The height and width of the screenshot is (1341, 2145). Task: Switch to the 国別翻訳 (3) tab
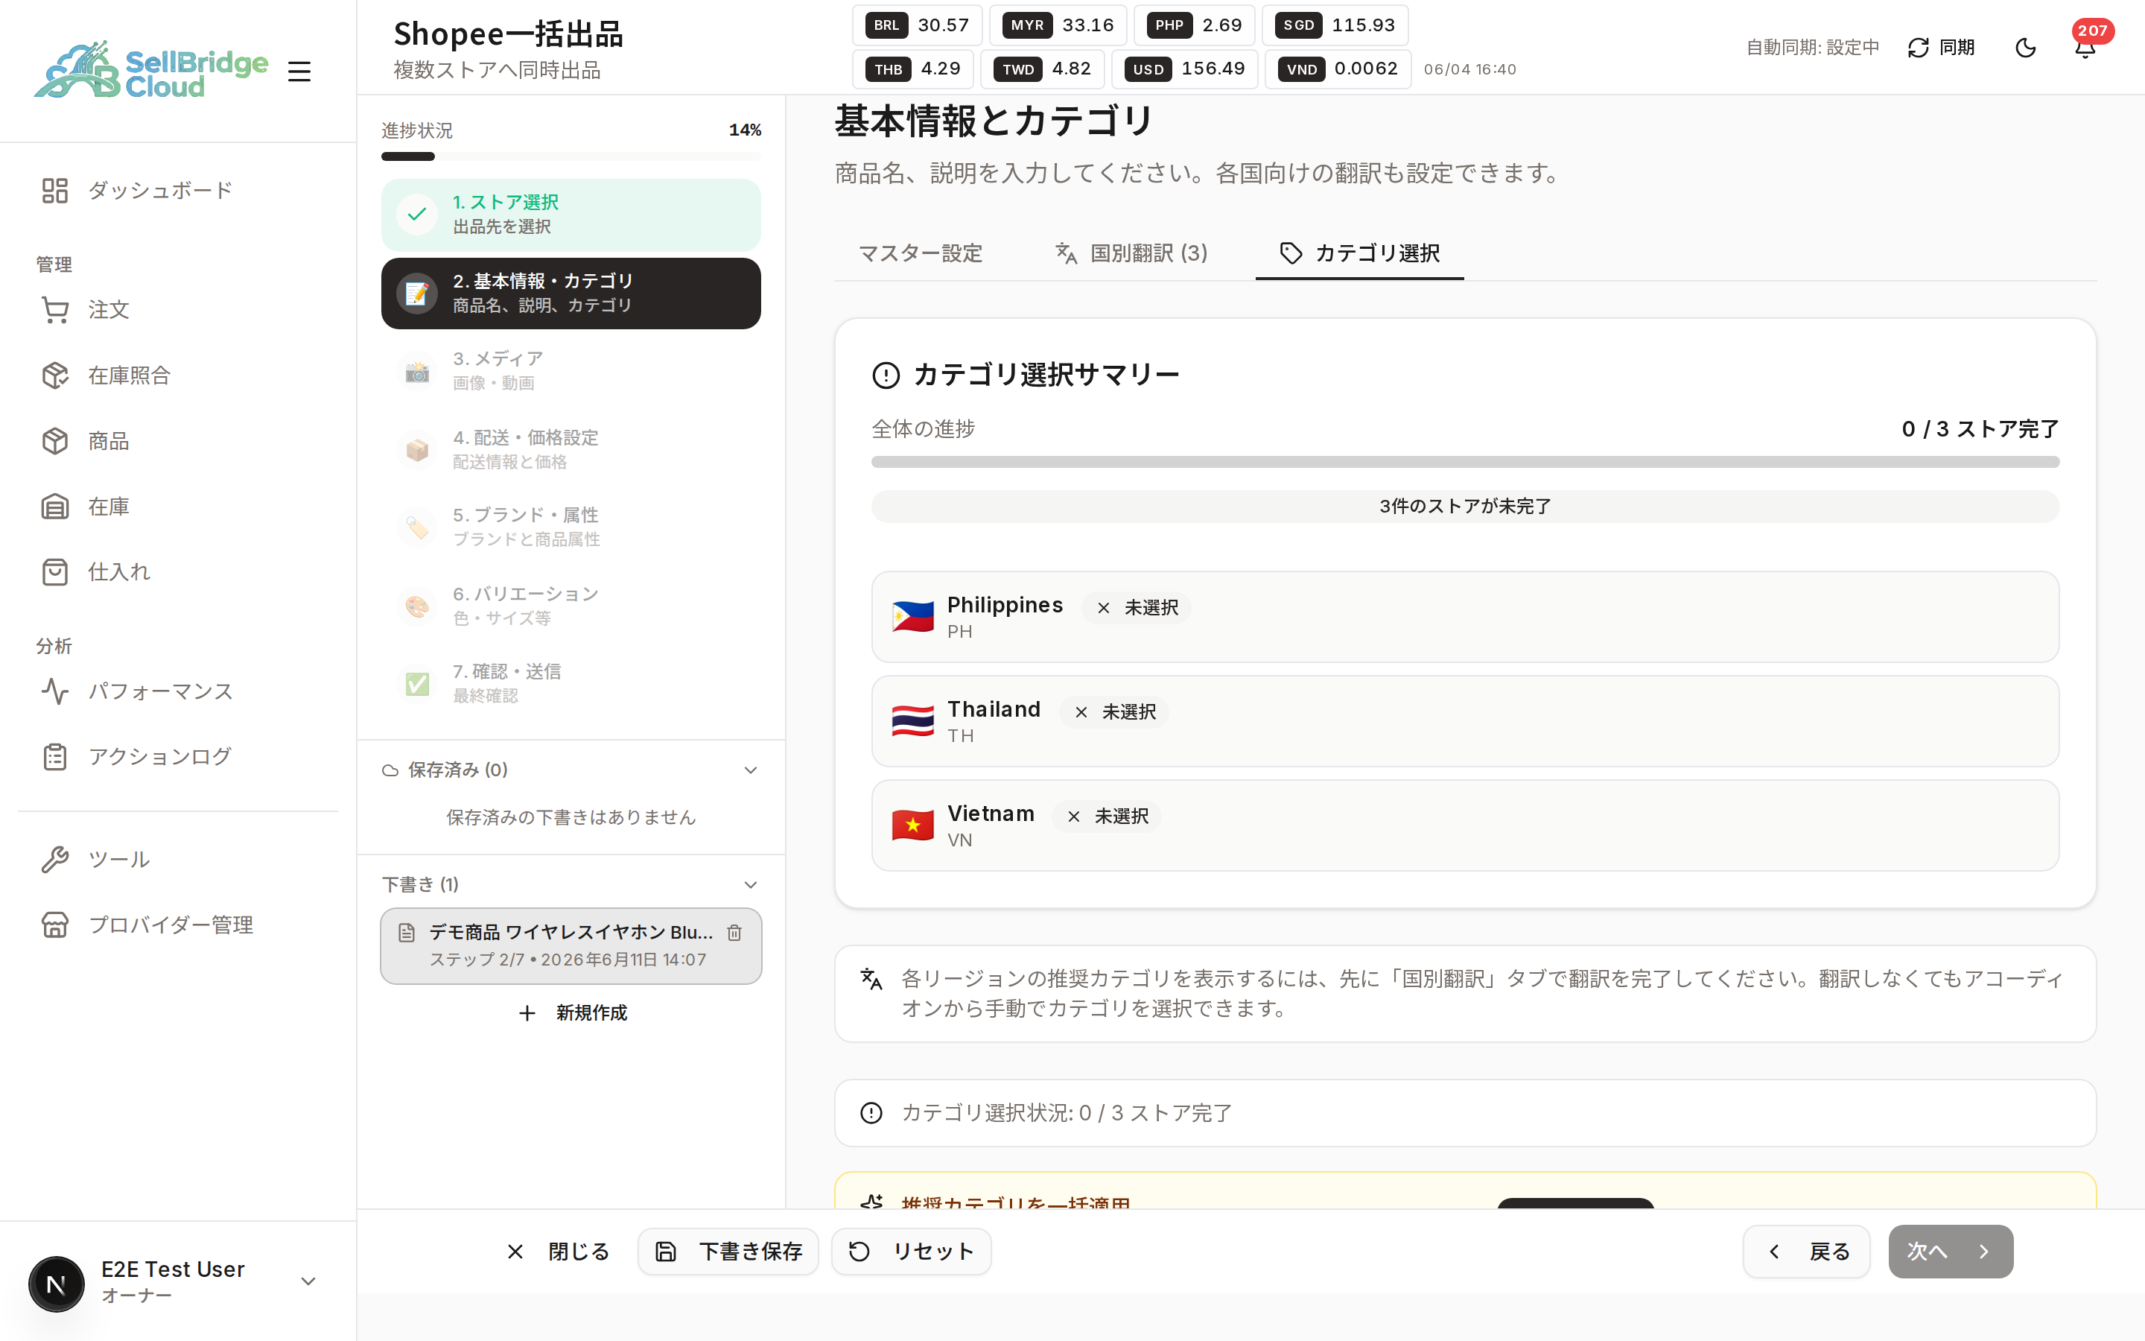[1132, 253]
